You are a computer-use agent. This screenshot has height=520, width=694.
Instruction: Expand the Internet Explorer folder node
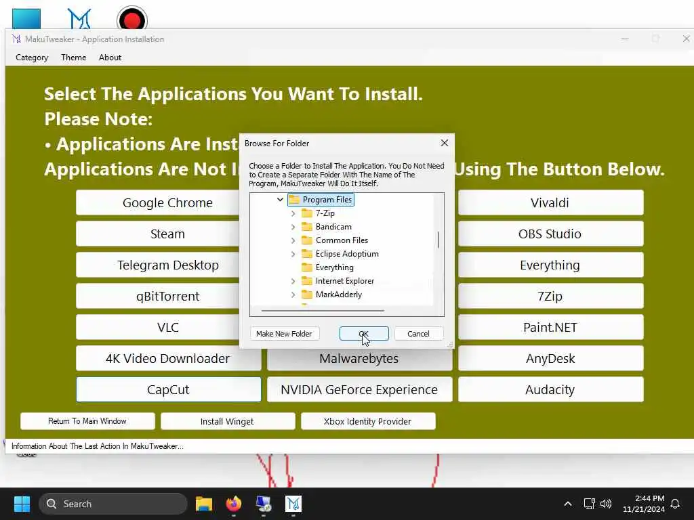pos(293,281)
